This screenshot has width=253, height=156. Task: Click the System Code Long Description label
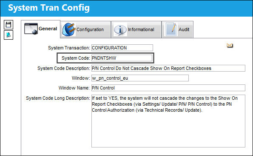[58, 98]
